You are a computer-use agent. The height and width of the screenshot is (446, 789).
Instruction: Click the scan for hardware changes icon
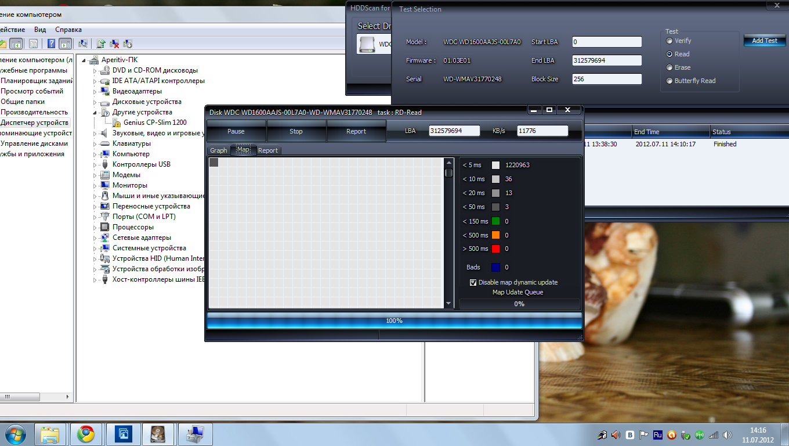tap(83, 44)
